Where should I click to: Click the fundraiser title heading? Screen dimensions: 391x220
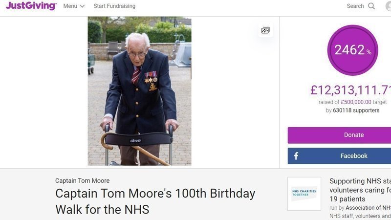[x=155, y=201]
